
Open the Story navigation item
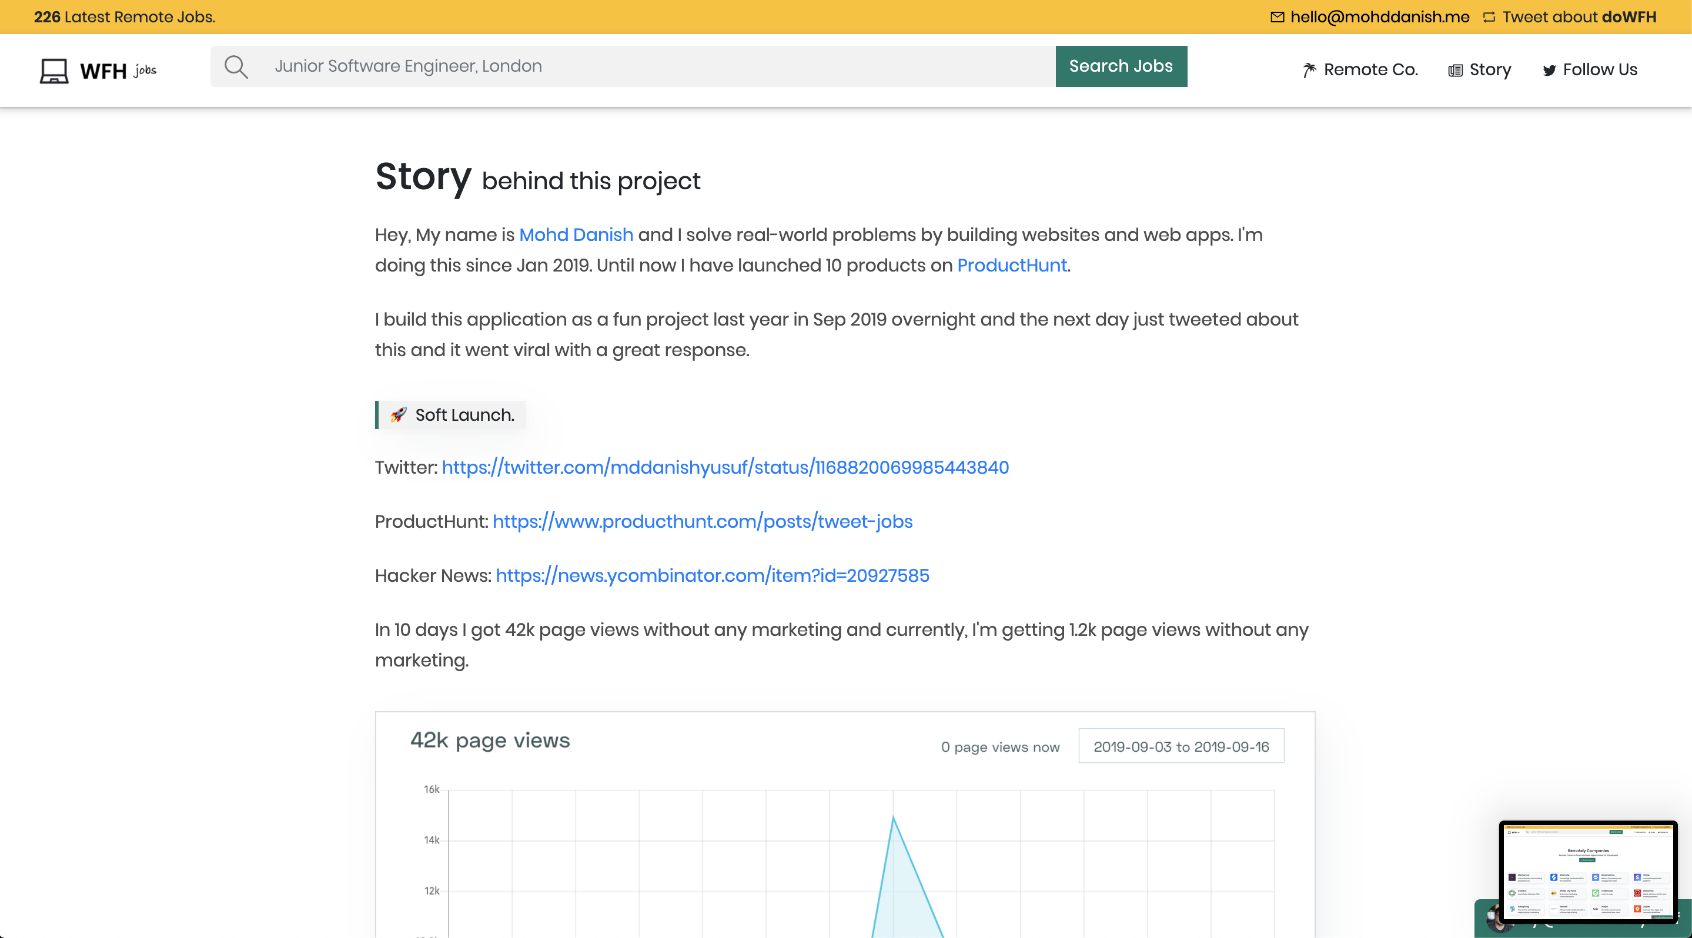(x=1490, y=69)
